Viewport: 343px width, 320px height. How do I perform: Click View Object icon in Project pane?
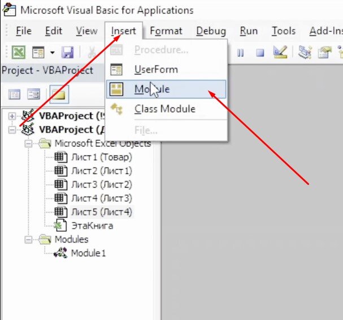tap(34, 94)
